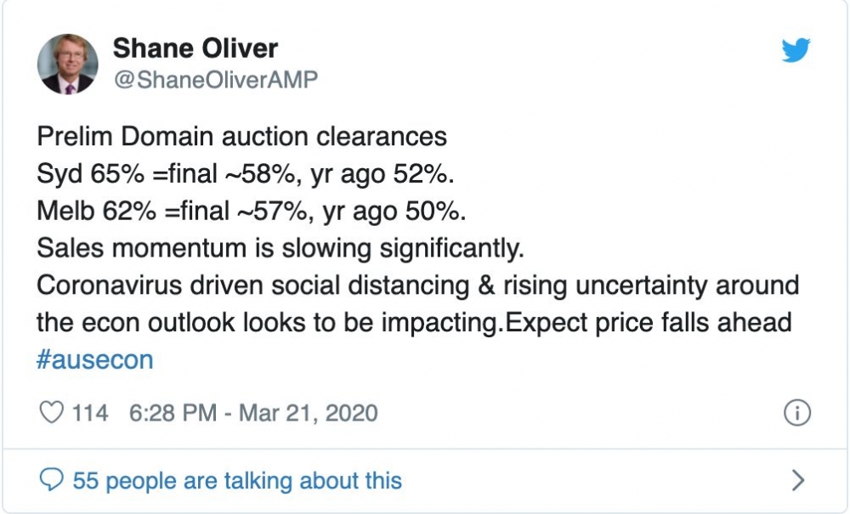Open "55 people are talking about this"
Screen dimensions: 850x514
[236, 481]
